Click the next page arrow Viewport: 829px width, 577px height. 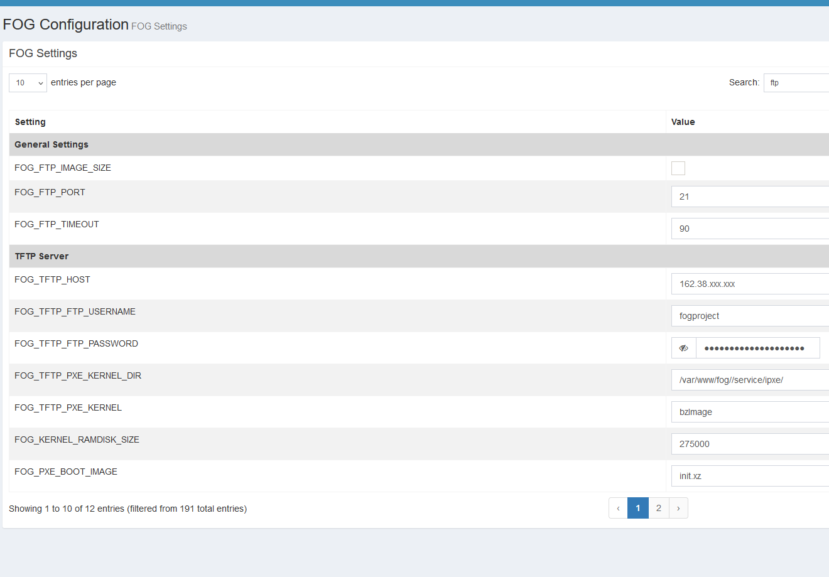click(678, 508)
